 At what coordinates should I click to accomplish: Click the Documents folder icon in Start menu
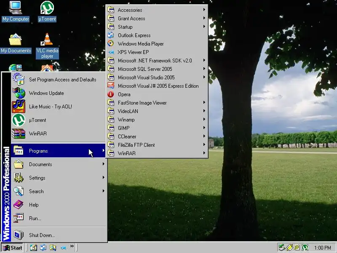[19, 164]
